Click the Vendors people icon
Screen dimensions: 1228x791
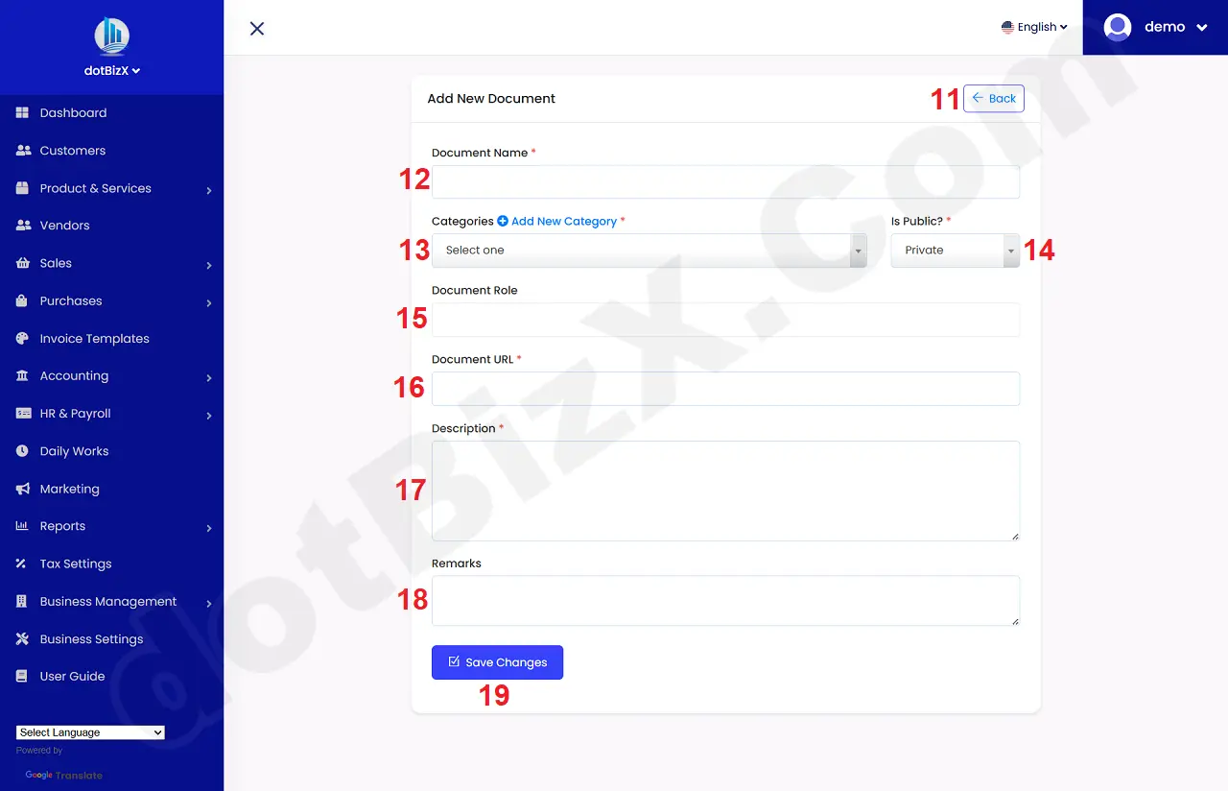[x=21, y=225]
